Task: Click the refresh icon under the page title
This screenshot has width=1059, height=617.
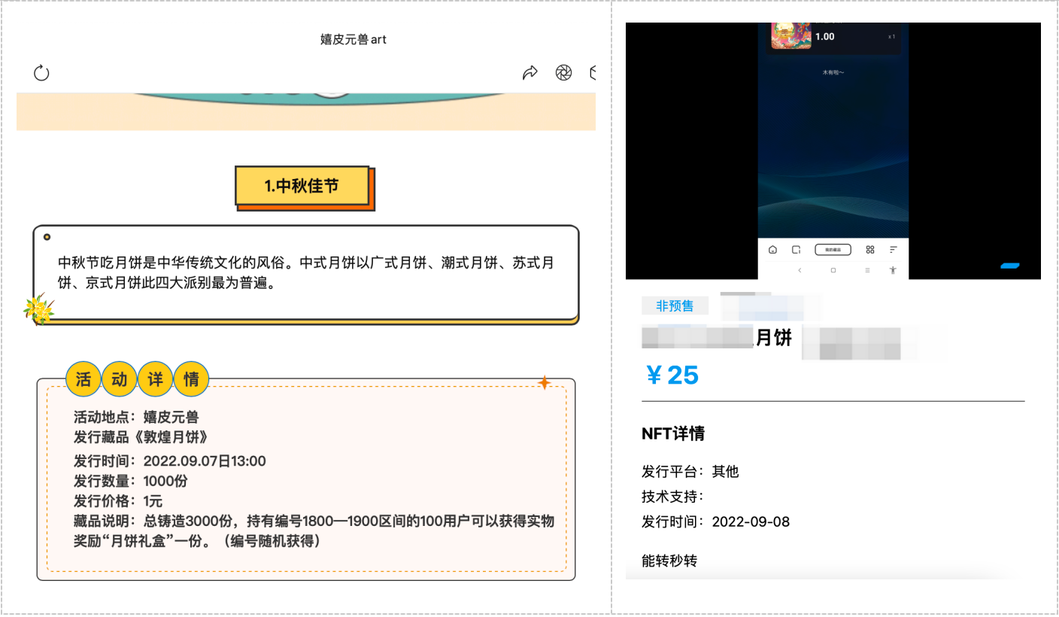Action: coord(41,73)
